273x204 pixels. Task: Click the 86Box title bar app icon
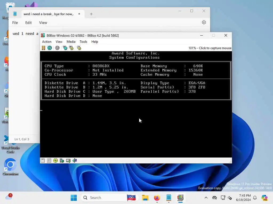pos(43,35)
